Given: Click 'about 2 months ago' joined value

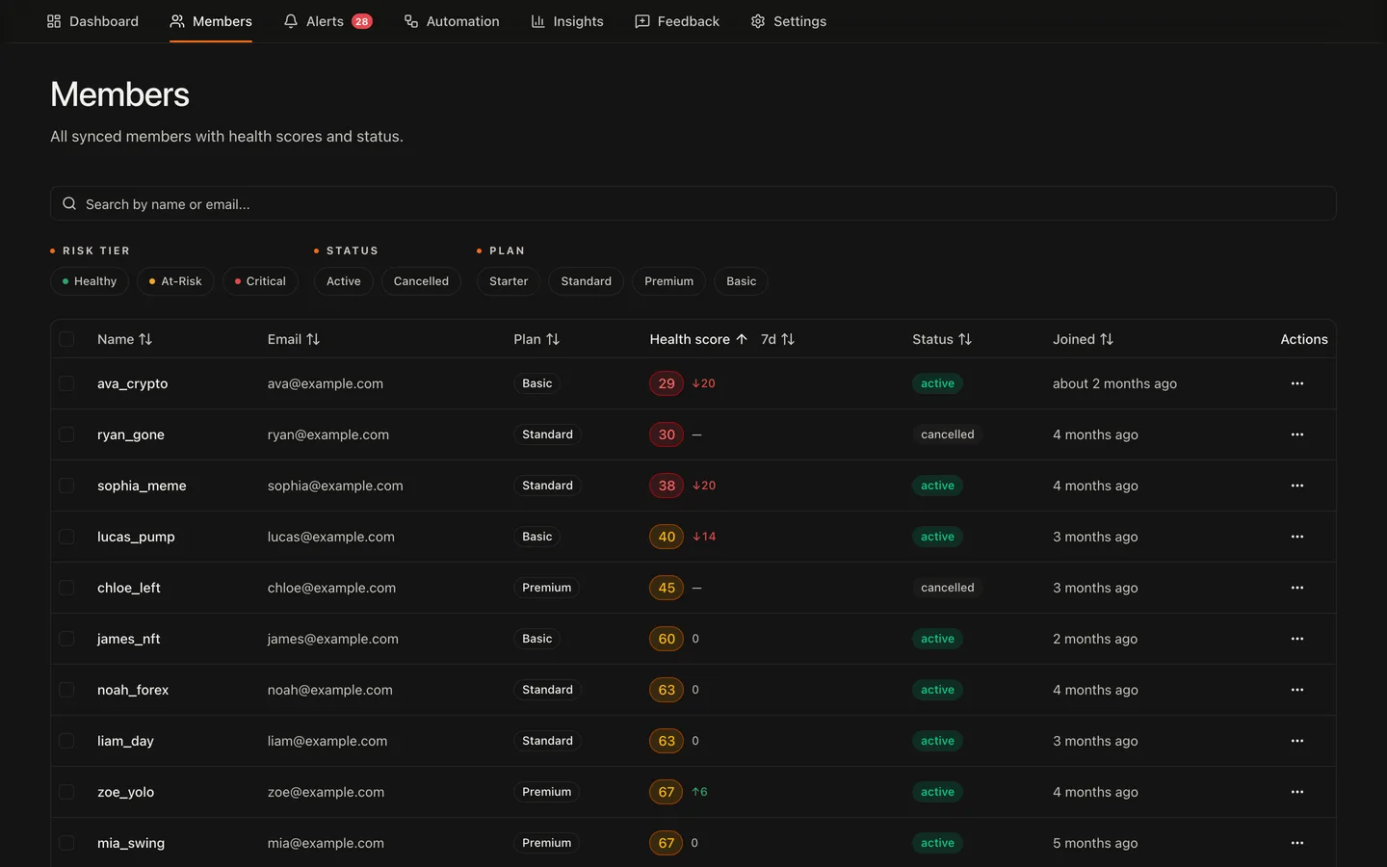Looking at the screenshot, I should coord(1114,383).
